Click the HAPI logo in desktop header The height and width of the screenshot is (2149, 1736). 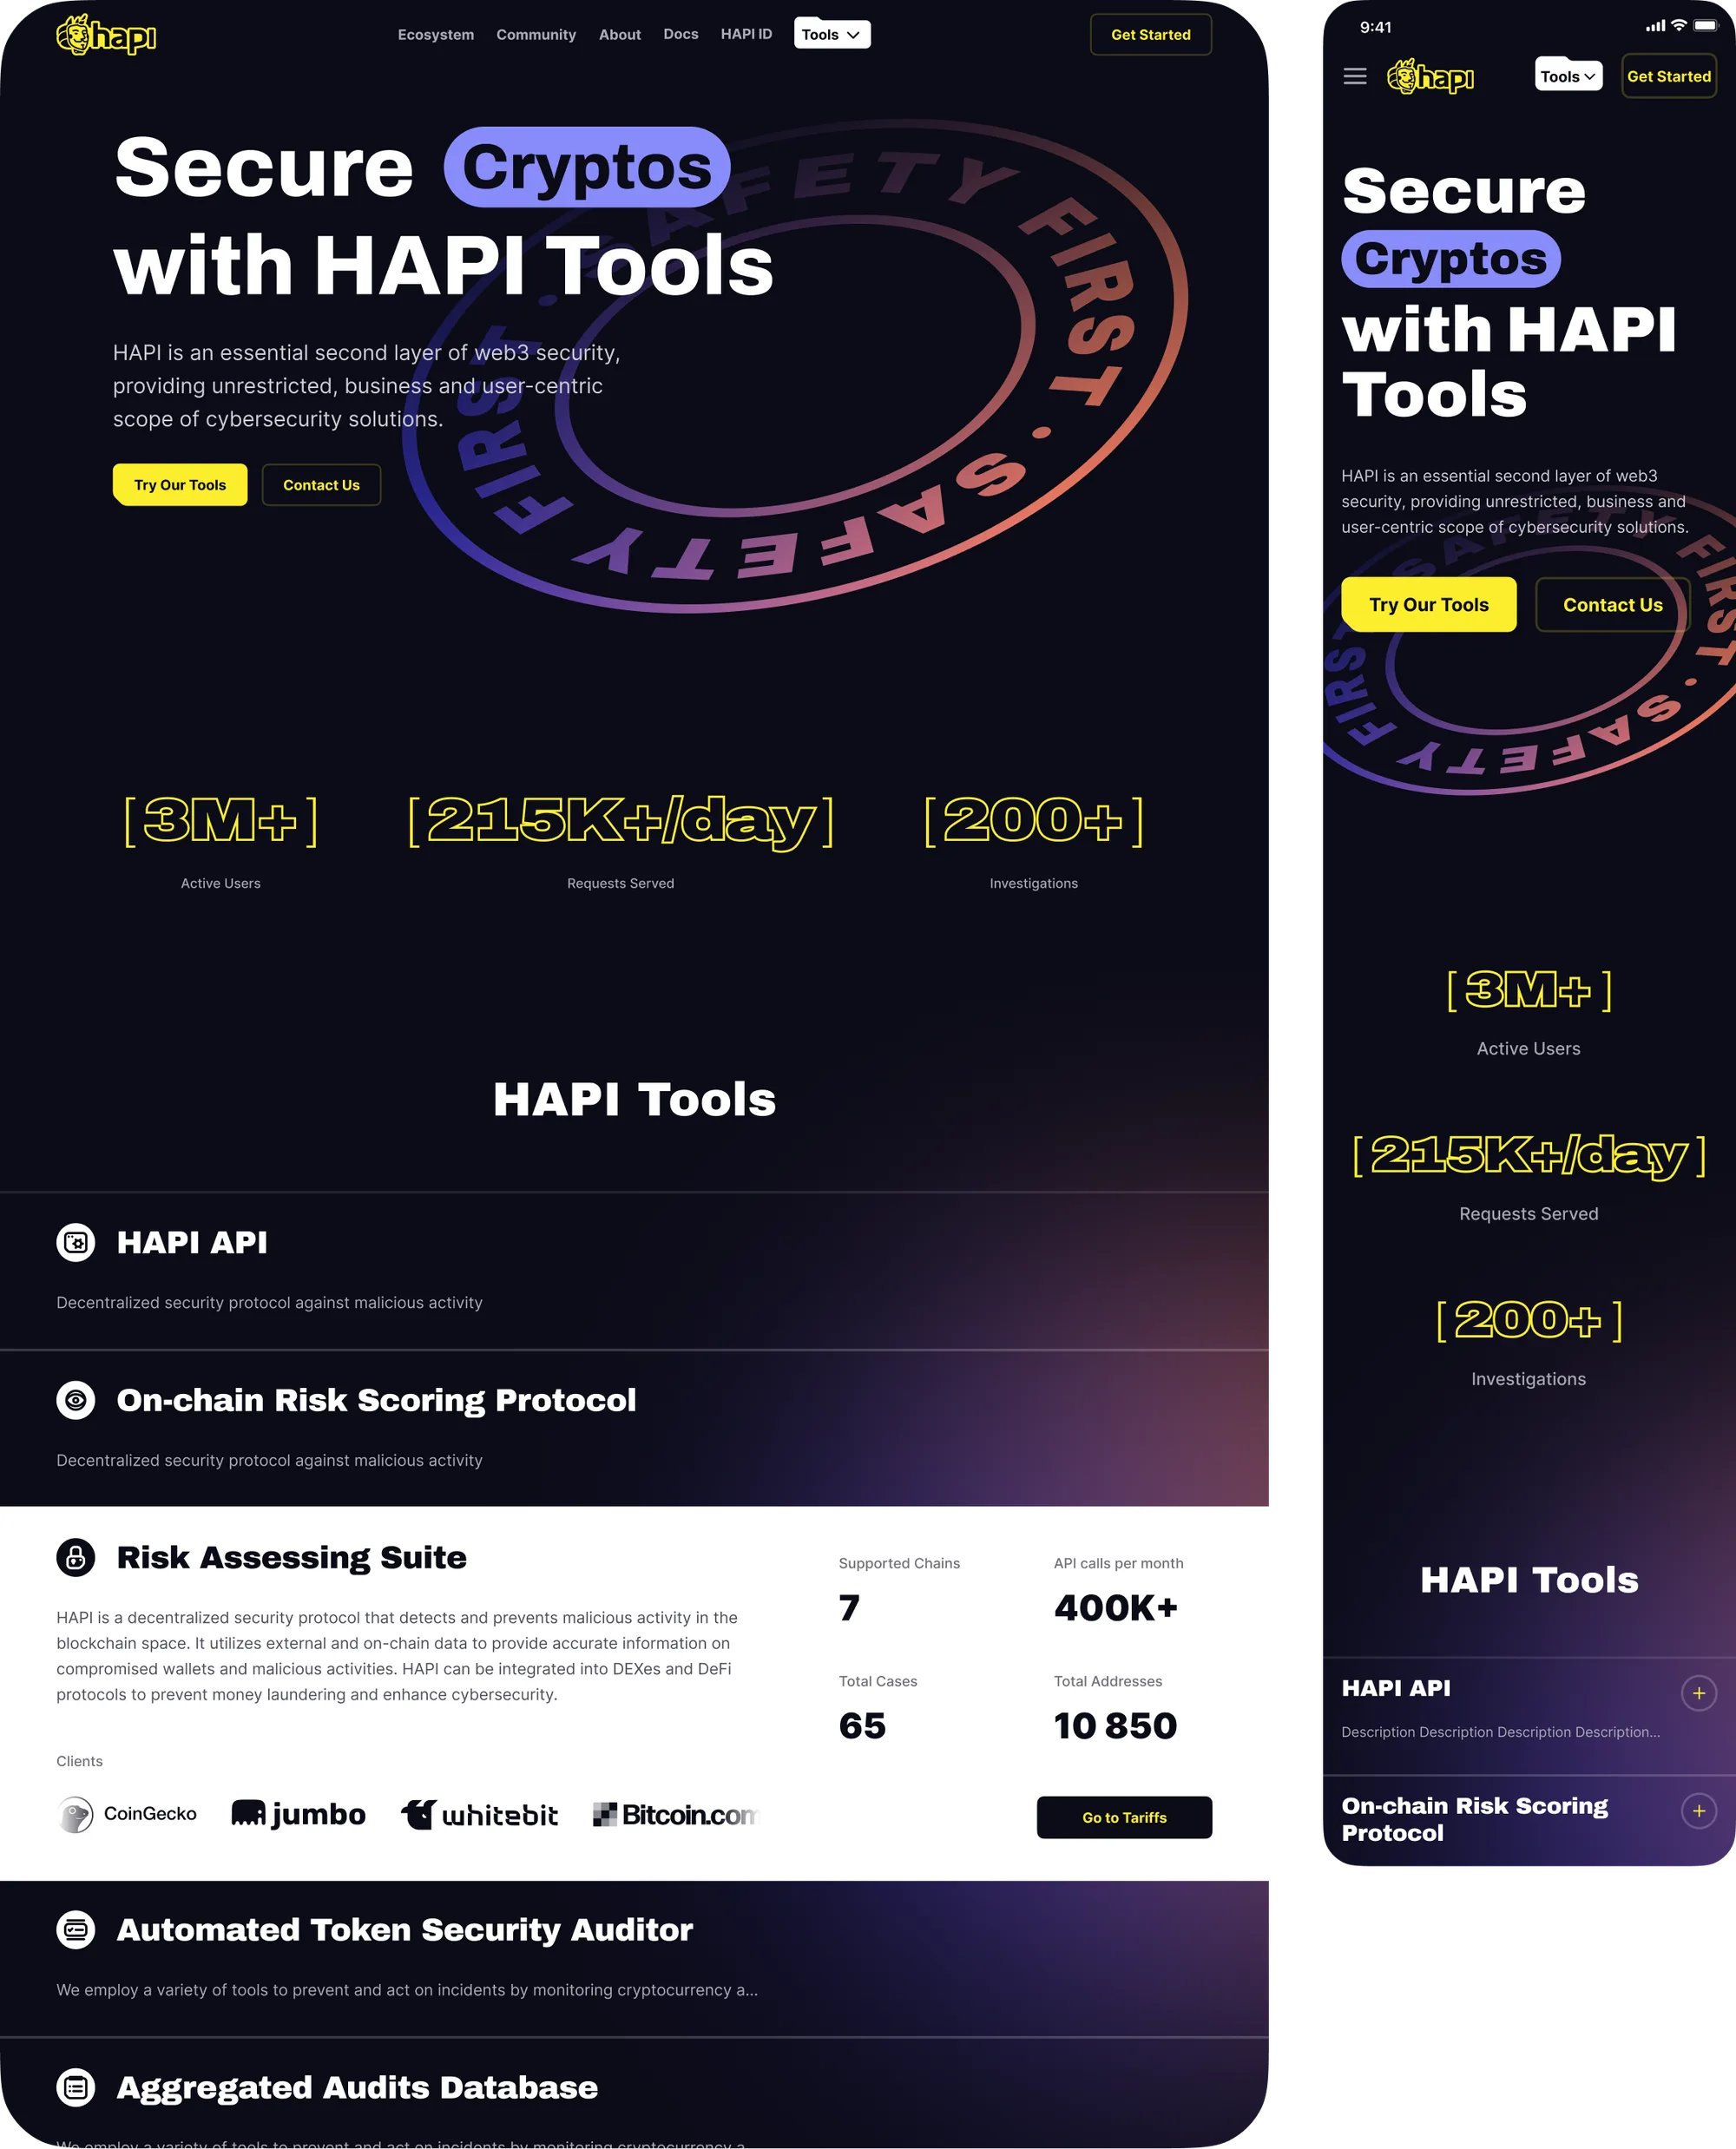[106, 35]
